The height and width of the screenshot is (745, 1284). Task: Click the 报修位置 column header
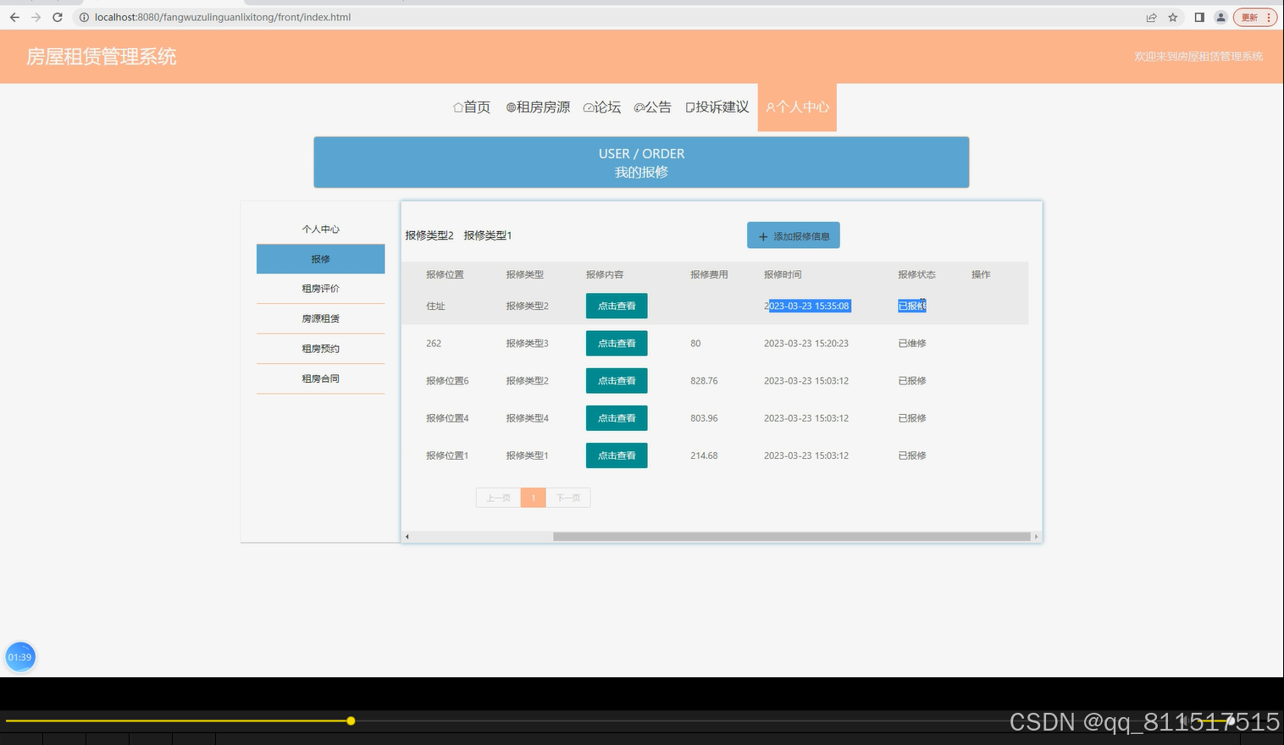click(x=445, y=274)
